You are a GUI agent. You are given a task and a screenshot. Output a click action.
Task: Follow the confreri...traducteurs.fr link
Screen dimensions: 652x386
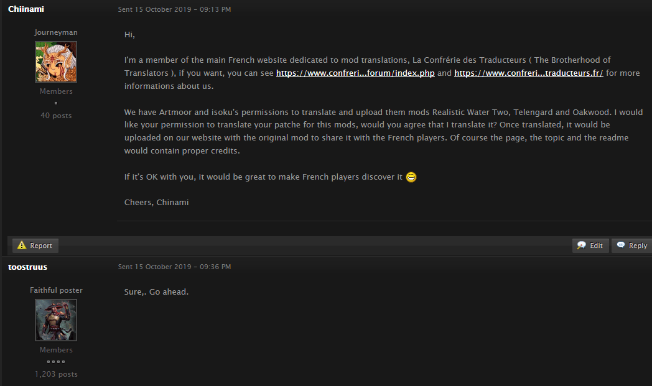click(x=529, y=73)
